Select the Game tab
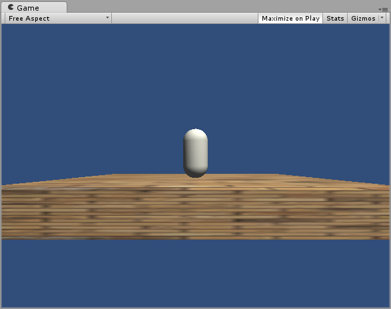 tap(34, 7)
